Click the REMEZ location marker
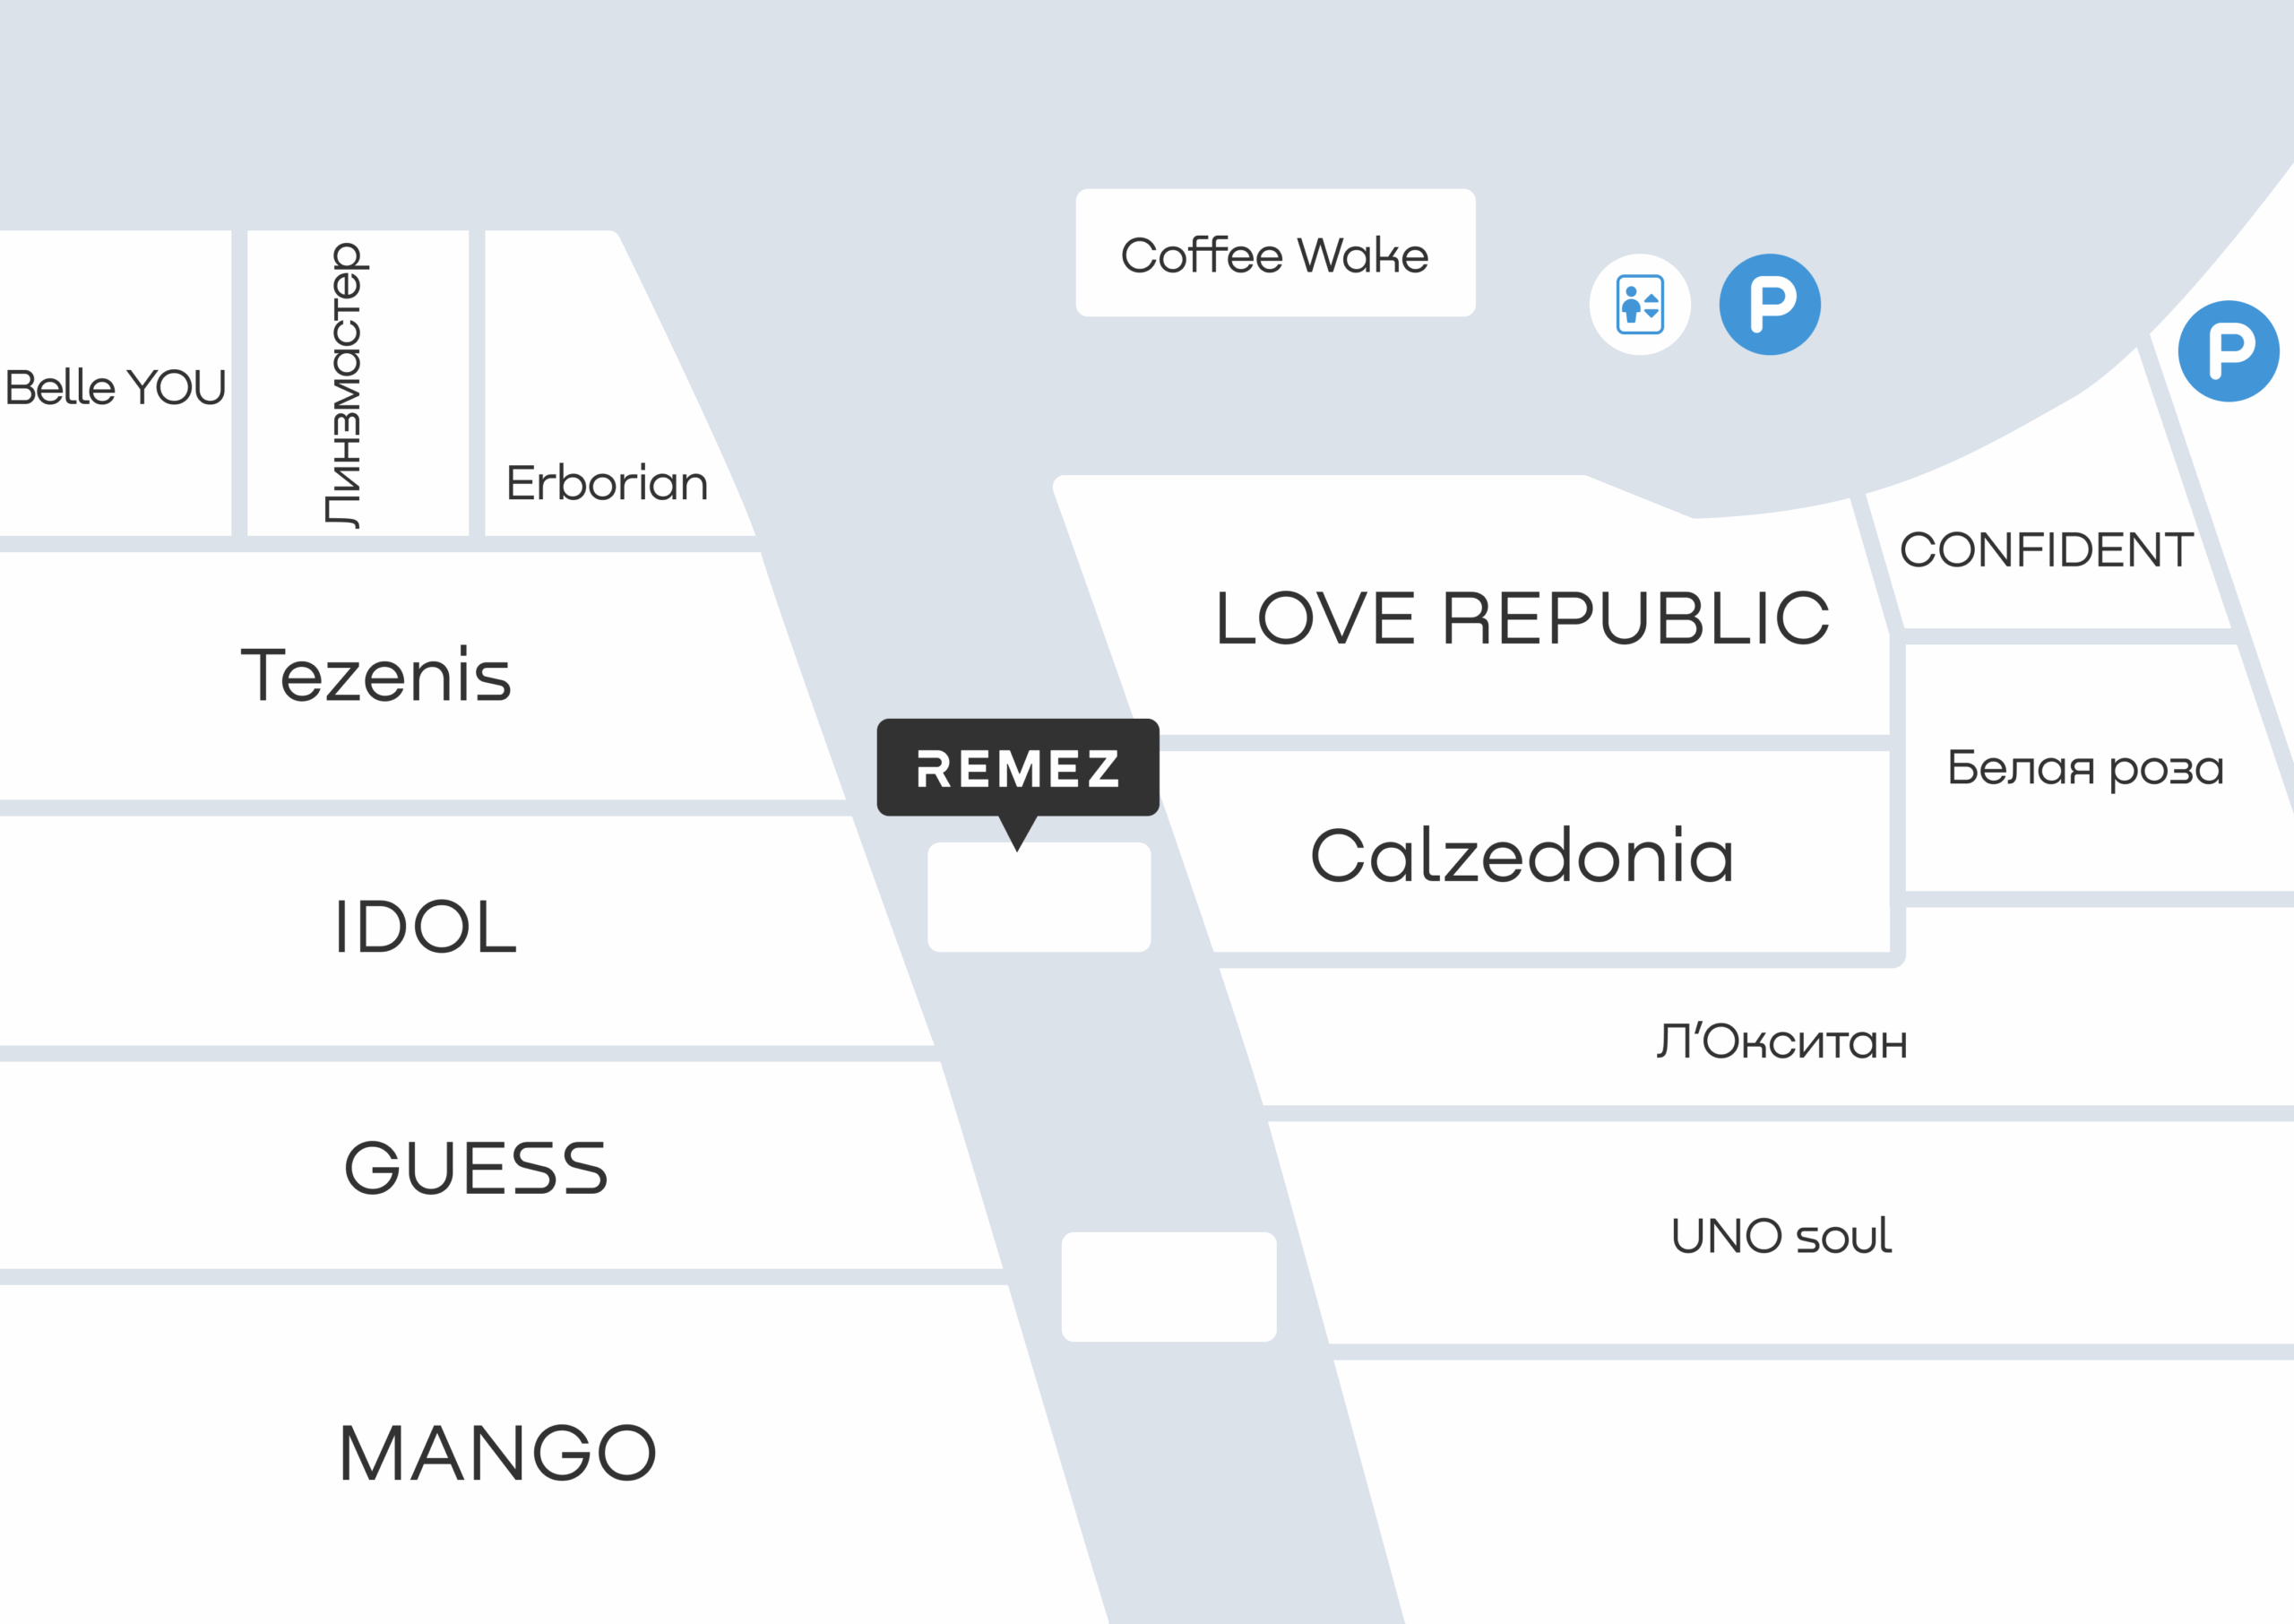The height and width of the screenshot is (1624, 2294). pos(1018,768)
